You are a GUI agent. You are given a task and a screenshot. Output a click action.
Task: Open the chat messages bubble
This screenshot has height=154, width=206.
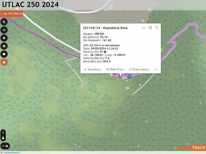point(4,54)
